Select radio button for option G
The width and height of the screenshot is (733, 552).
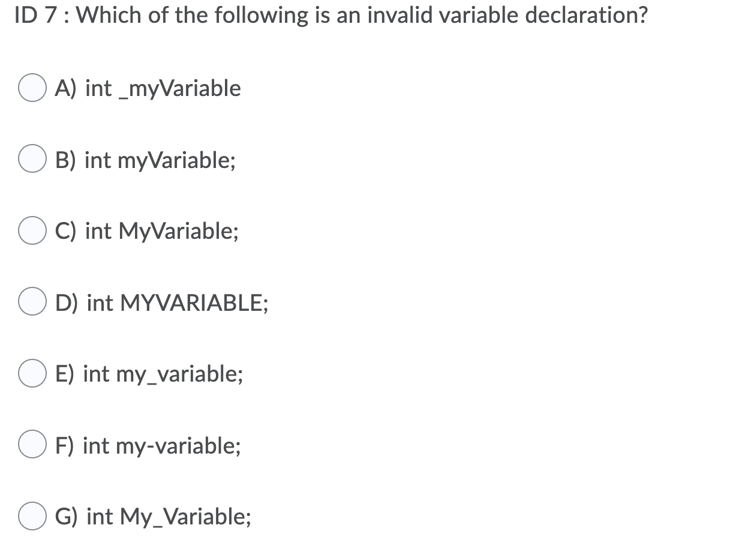[32, 515]
